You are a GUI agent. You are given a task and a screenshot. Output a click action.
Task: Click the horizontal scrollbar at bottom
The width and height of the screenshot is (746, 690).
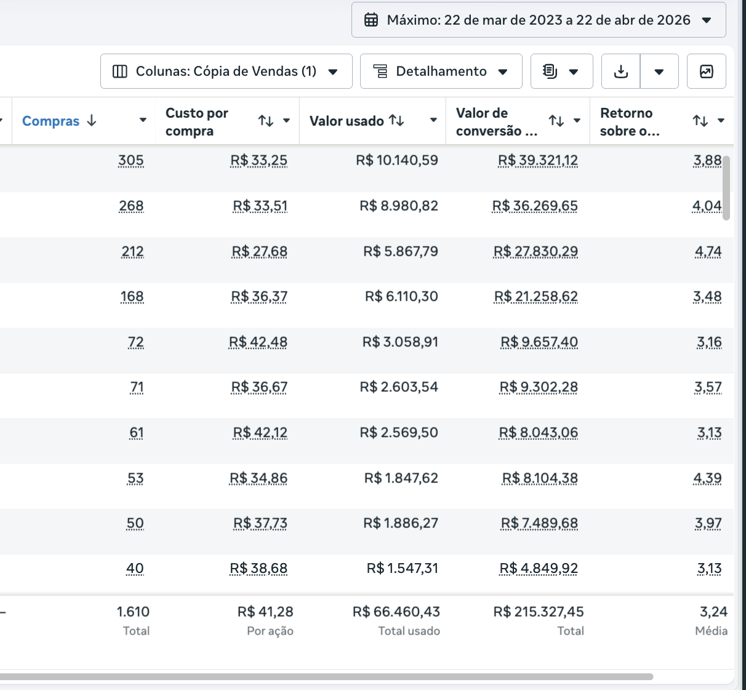click(x=326, y=676)
